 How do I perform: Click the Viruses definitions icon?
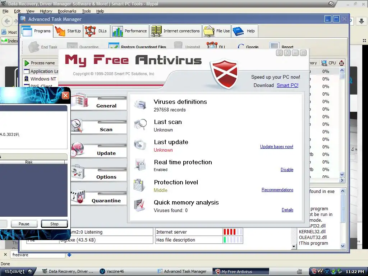(140, 104)
